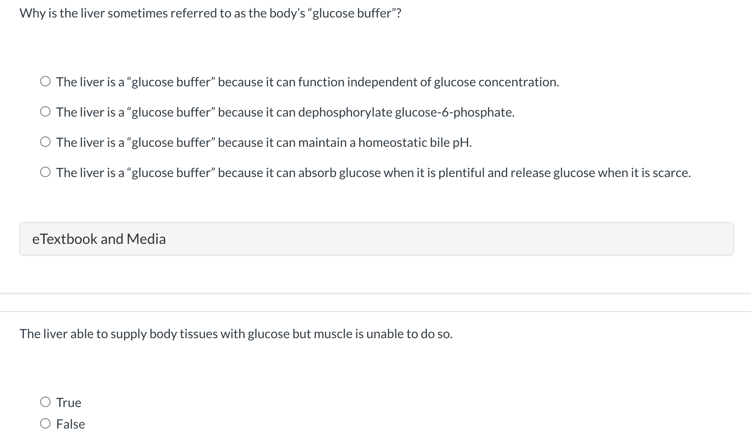751x448 pixels.
Task: Click the radio circle next to False
Action: (x=45, y=423)
